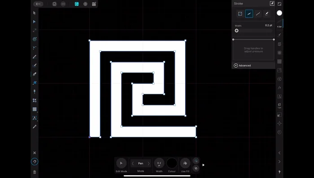The width and height of the screenshot is (314, 178).
Task: Set stroke style to Dashed line
Action: [x=258, y=13]
